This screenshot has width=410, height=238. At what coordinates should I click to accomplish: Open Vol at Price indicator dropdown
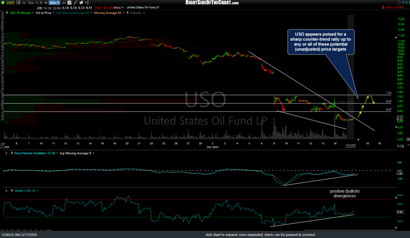[x=54, y=13]
